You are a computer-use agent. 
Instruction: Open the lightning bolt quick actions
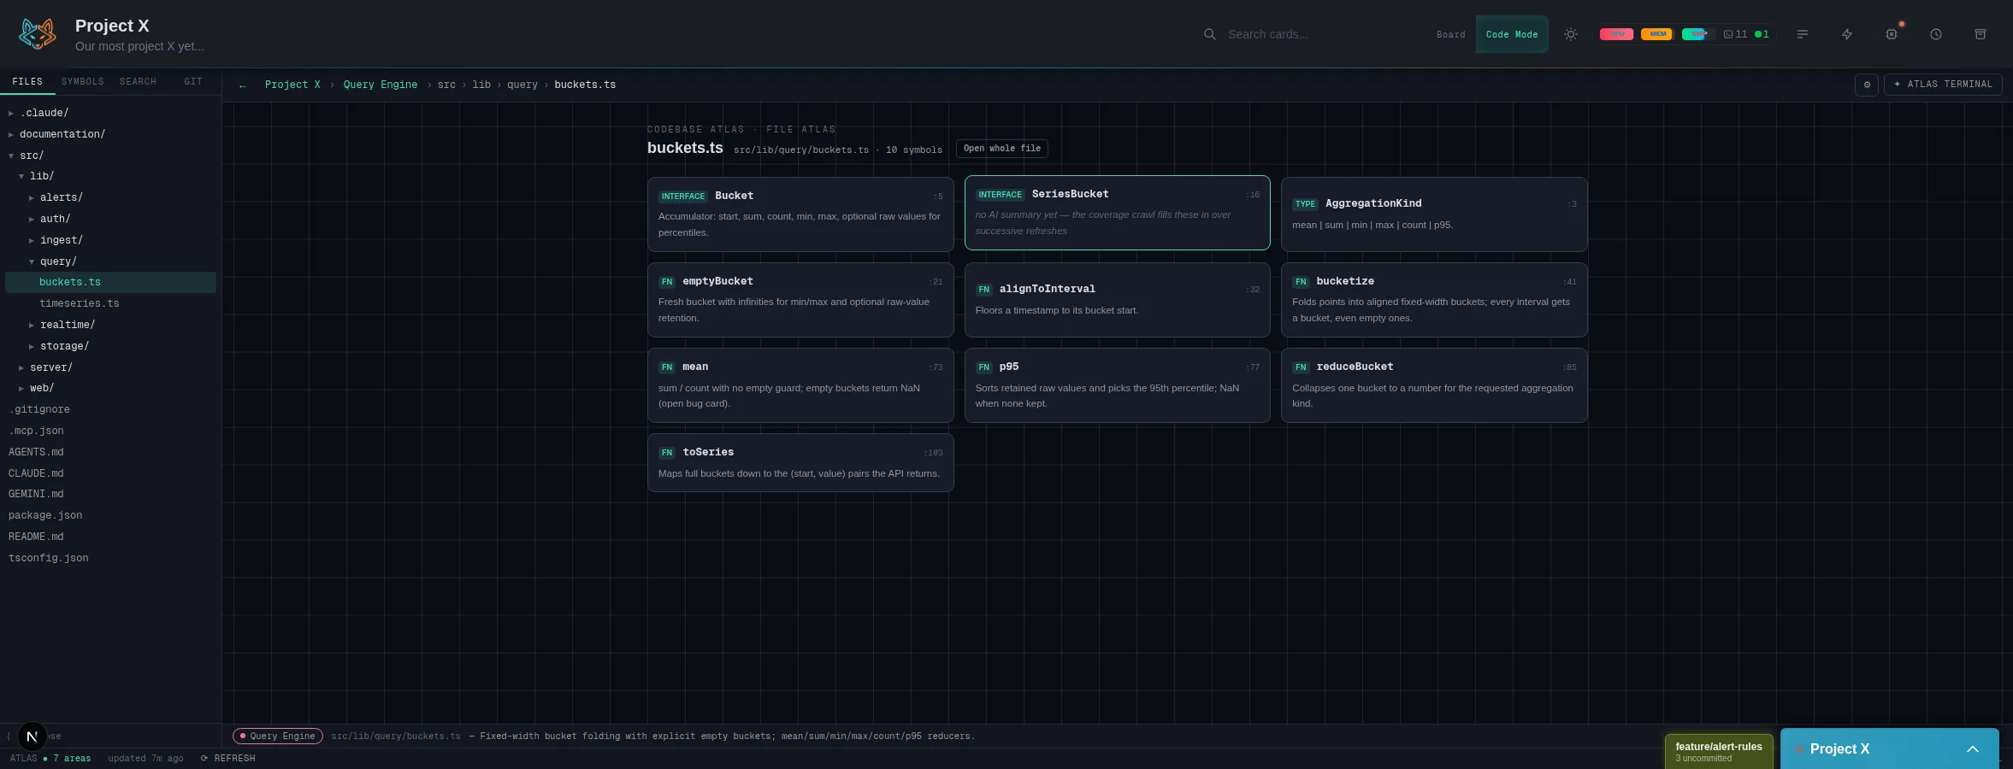pos(1847,34)
